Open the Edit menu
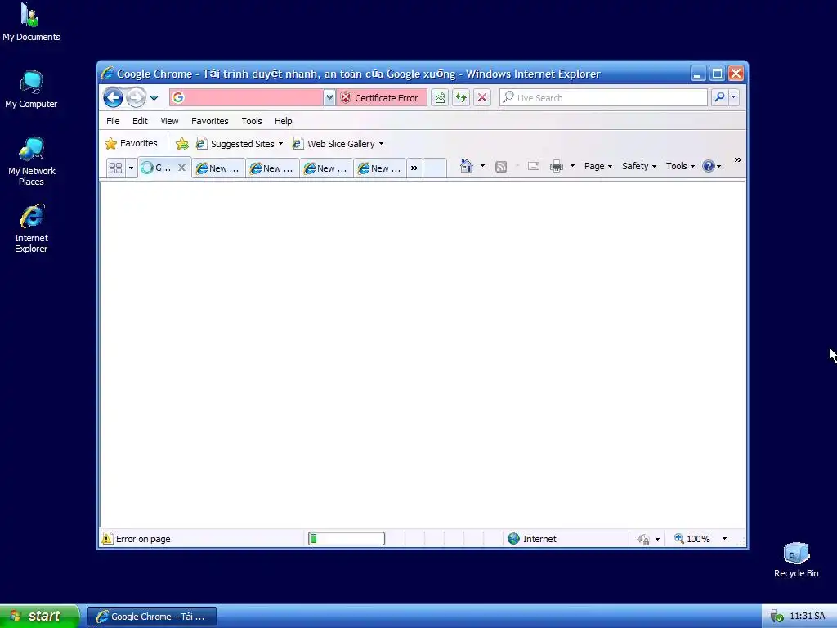The image size is (837, 628). click(x=140, y=121)
